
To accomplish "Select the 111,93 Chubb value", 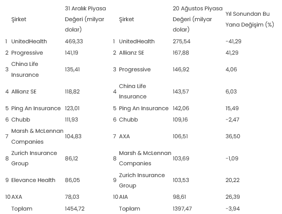I will point(71,120).
